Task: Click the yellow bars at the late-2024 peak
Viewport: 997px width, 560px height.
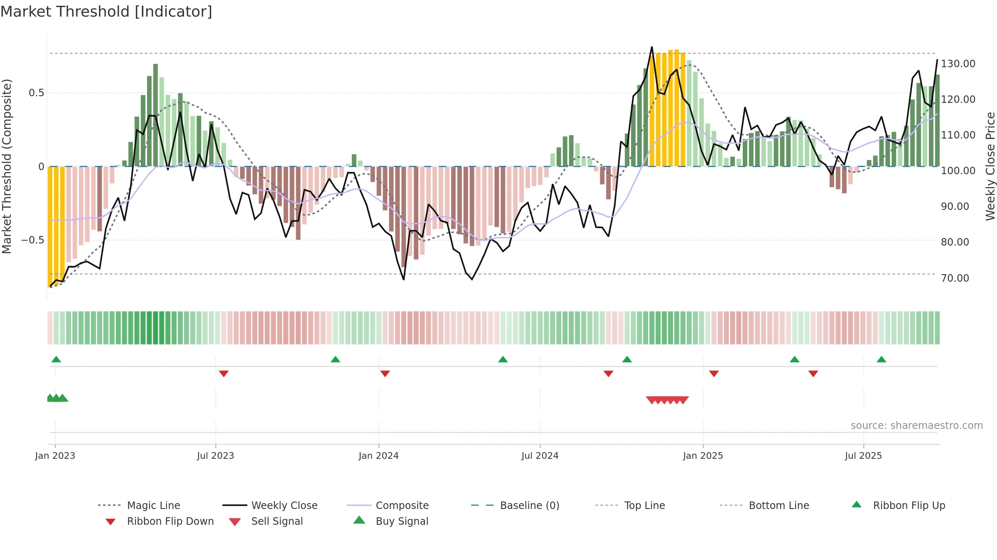Action: pyautogui.click(x=667, y=109)
